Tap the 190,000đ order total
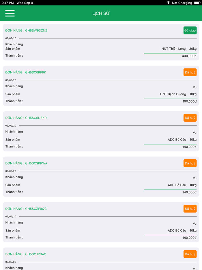Screen dimensions: 202x270 189,101
